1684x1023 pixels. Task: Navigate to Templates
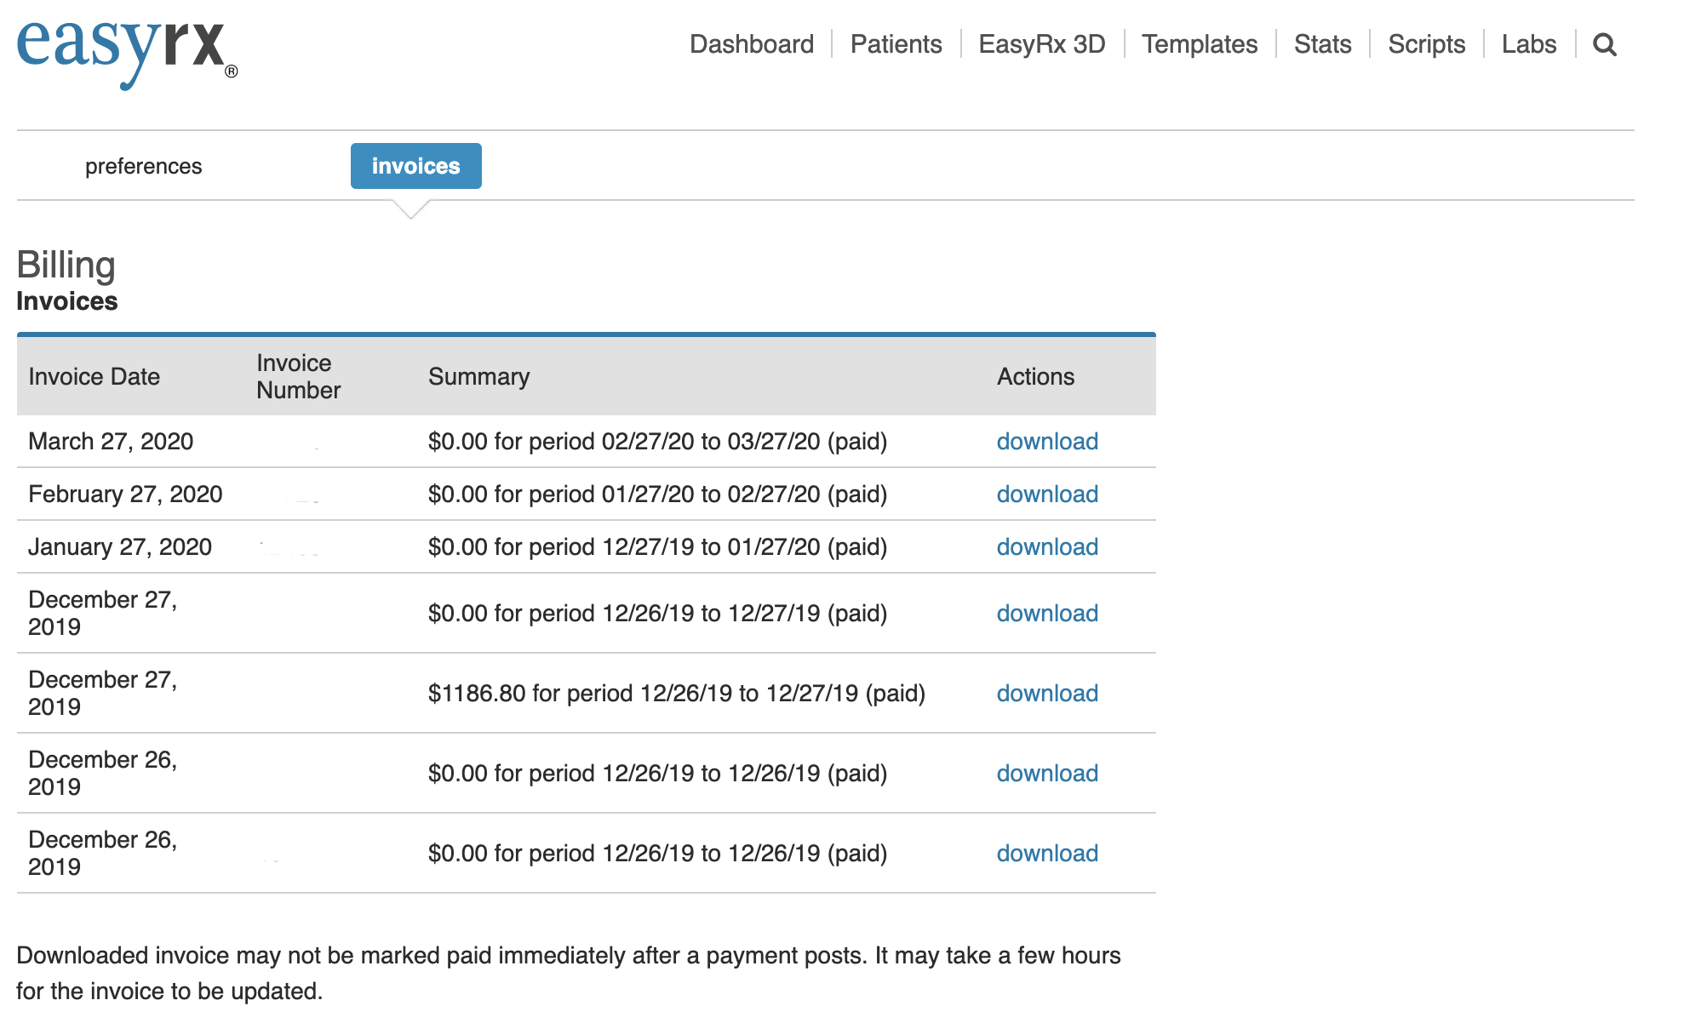click(1199, 44)
